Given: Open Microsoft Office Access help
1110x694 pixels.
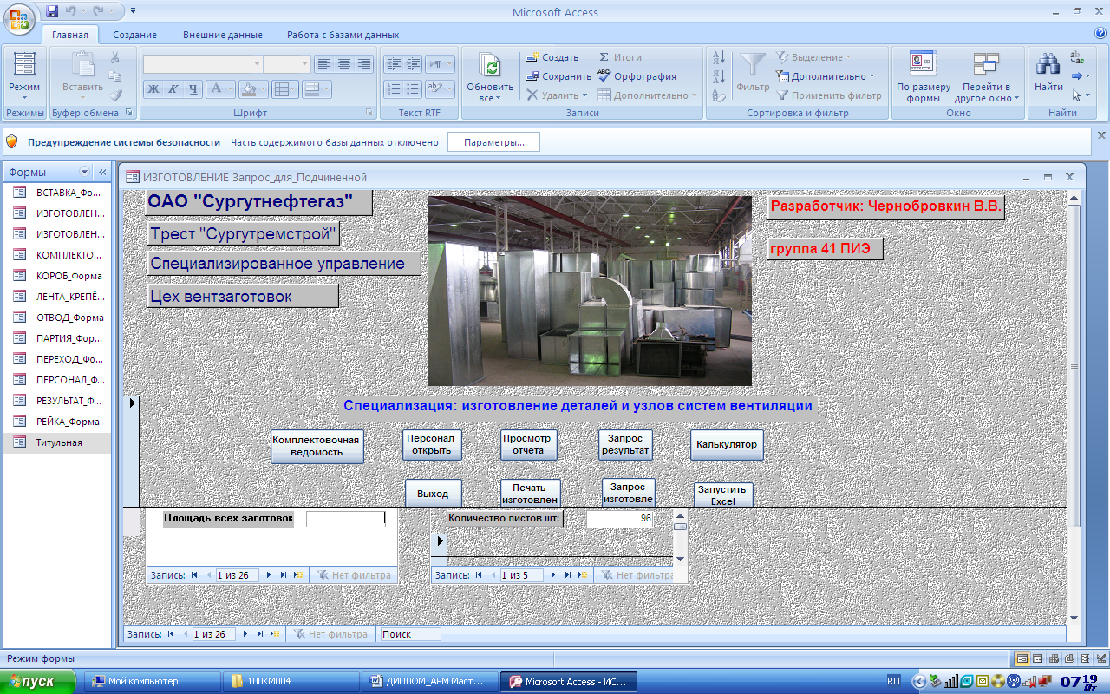Looking at the screenshot, I should tap(1101, 35).
